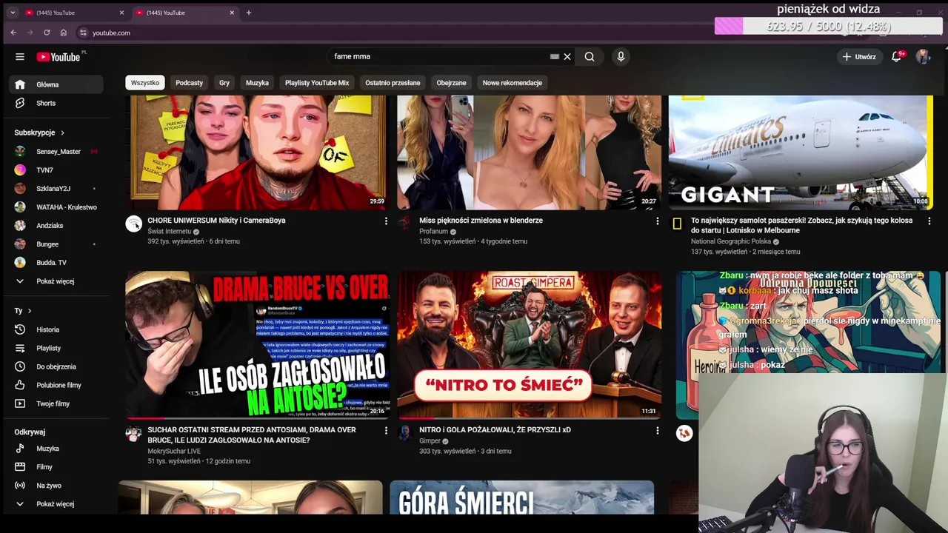Open WATAHA - Krulestwo subscription channel

coord(56,207)
